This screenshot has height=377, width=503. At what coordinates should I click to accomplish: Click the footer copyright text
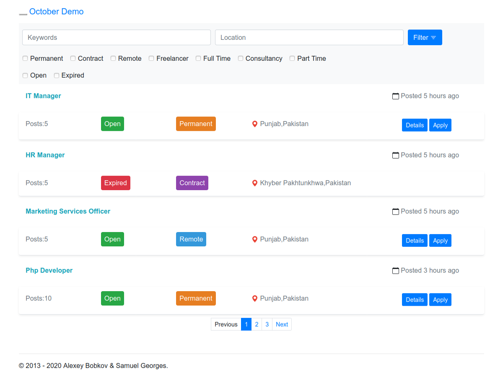pos(93,366)
